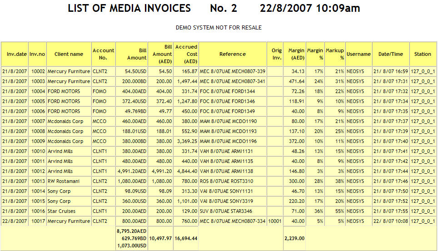Click reference SUV 8/07UAE STAR3346
This screenshot has height=251, width=438.
tap(226, 211)
